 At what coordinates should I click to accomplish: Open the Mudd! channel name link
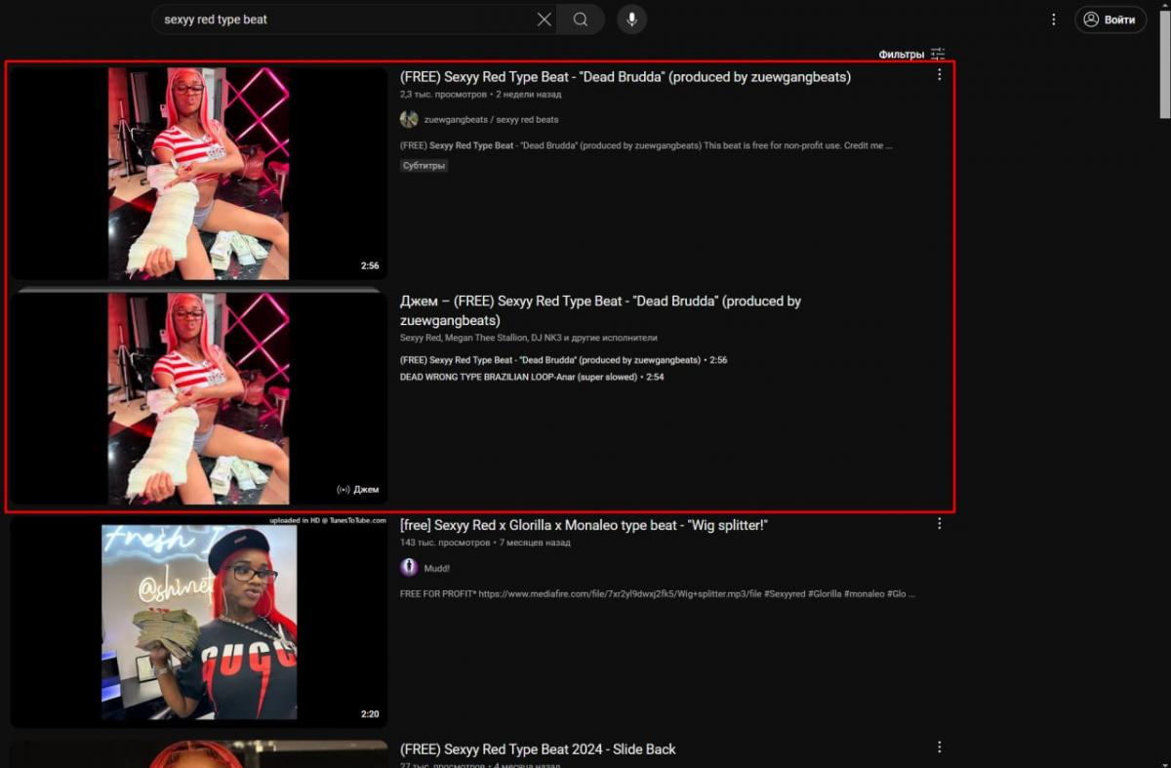click(436, 567)
